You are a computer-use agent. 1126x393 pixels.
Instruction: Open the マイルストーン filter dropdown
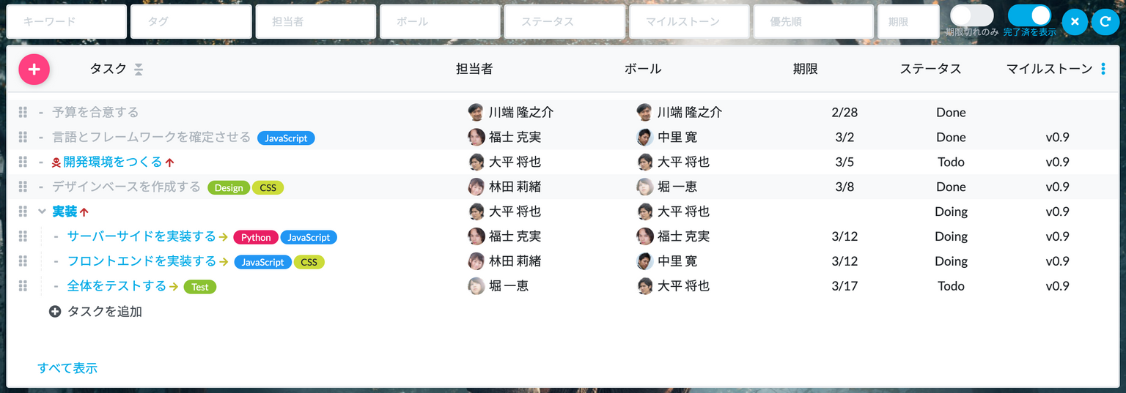[x=689, y=22]
